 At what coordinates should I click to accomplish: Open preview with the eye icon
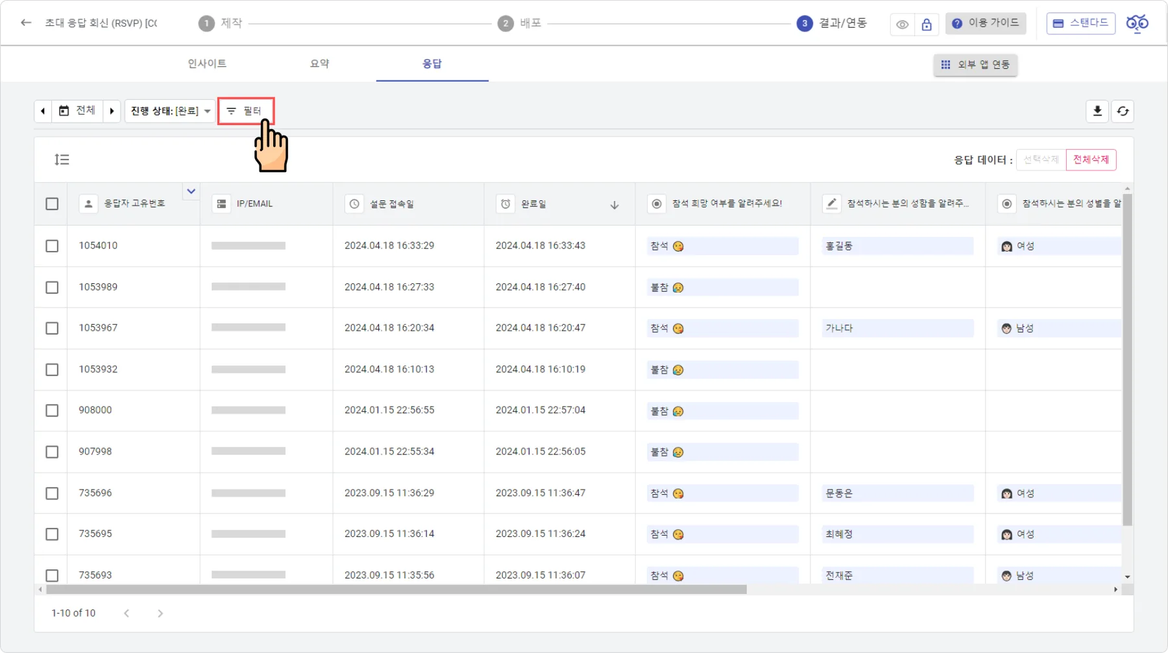(x=902, y=25)
